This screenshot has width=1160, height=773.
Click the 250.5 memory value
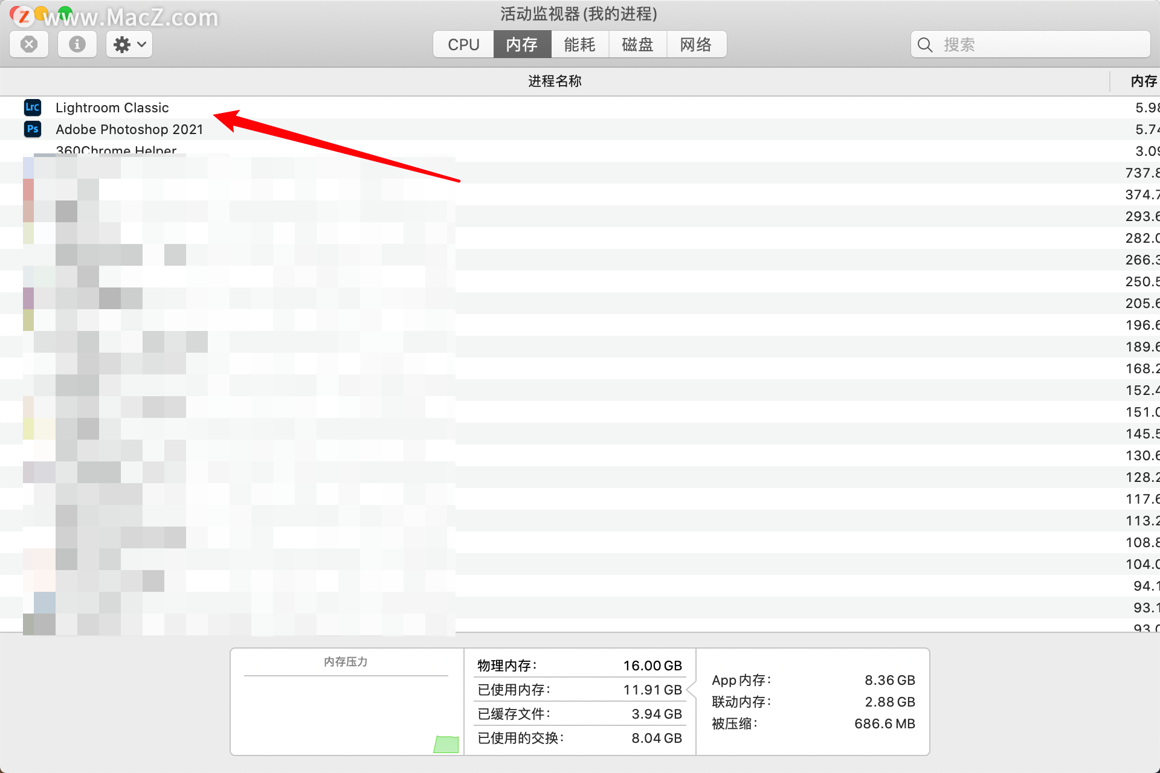tap(1142, 281)
